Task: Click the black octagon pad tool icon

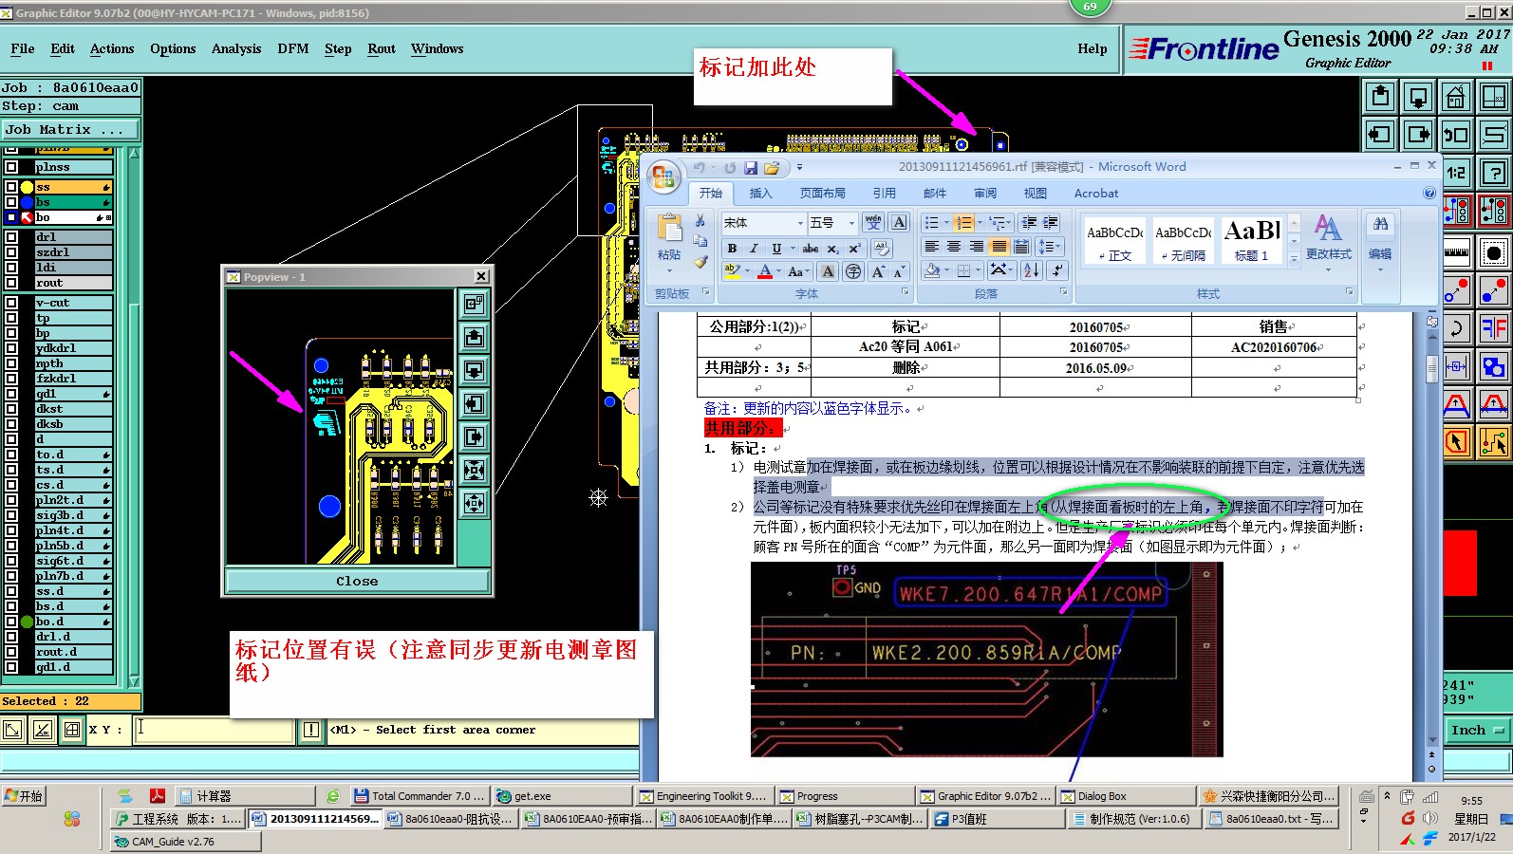Action: 1494,253
